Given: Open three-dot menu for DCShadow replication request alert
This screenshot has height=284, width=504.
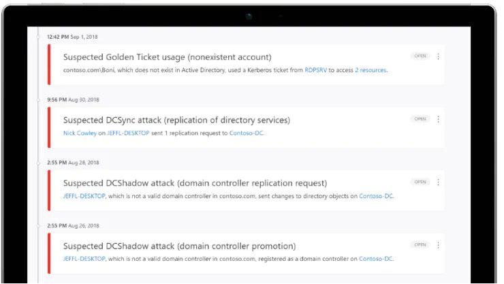Looking at the screenshot, I should pyautogui.click(x=438, y=182).
